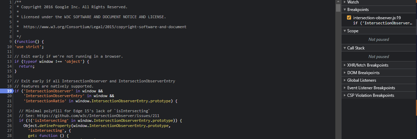Click "Not paused" text under Scope
This screenshot has height=139, width=417.
[379, 39]
